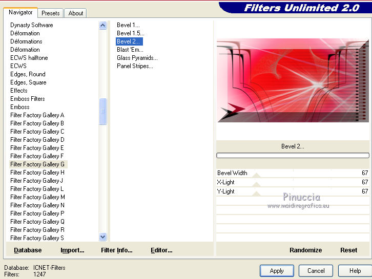372x279 pixels.
Task: Select Déformations category
Action: pos(26,41)
